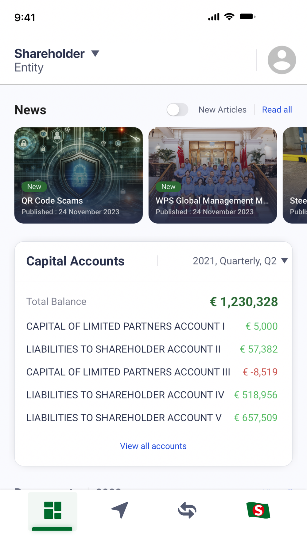Open the WPS Global Management article card
This screenshot has width=307, height=546.
click(212, 175)
